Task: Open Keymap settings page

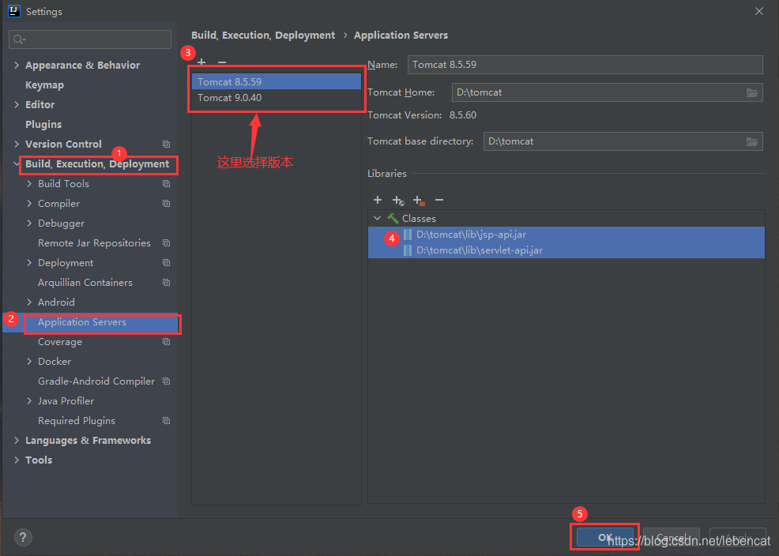Action: point(45,85)
